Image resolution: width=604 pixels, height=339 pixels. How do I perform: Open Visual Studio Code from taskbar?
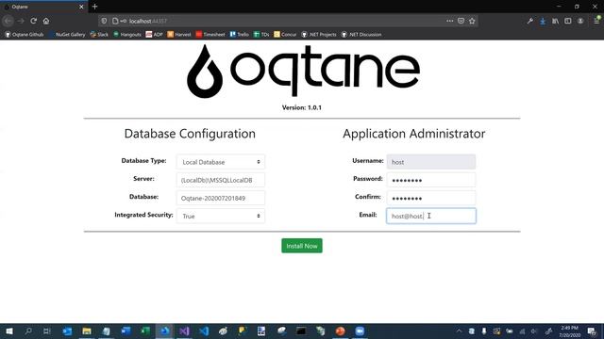[204, 331]
